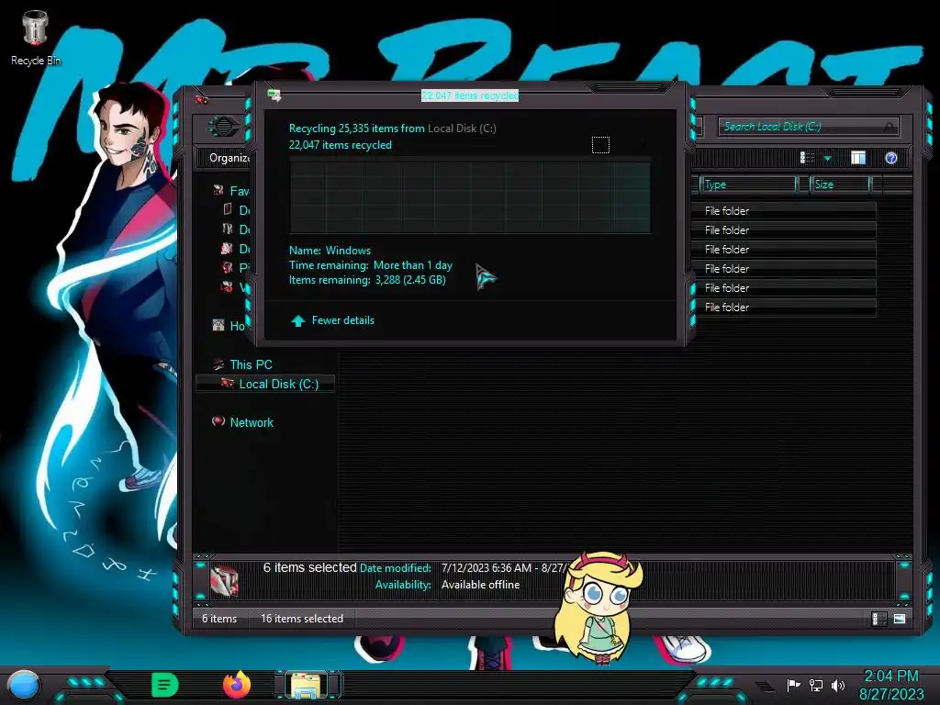The height and width of the screenshot is (705, 940).
Task: Select the third File folder row
Action: pos(784,250)
